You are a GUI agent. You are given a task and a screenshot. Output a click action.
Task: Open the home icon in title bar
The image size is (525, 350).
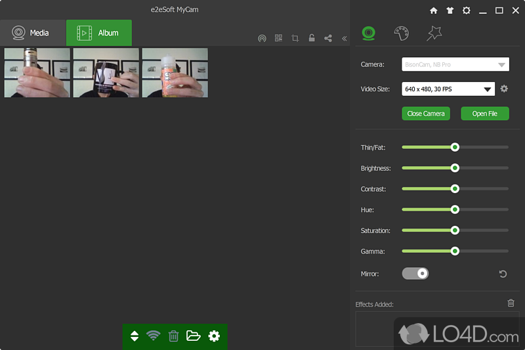click(x=433, y=11)
